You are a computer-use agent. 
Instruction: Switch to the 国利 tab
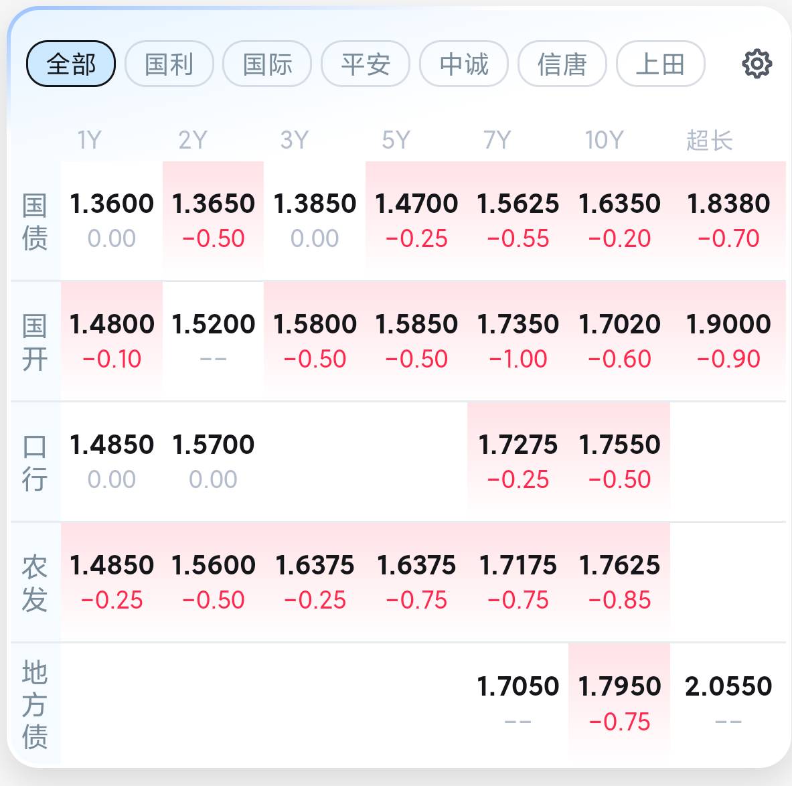(169, 64)
